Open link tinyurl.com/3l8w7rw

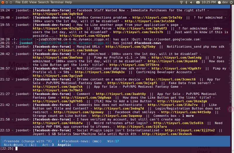coord(173,105)
